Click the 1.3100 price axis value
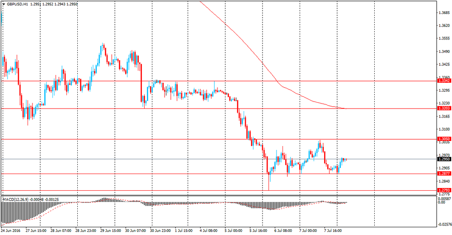452x235 pixels. [444, 129]
